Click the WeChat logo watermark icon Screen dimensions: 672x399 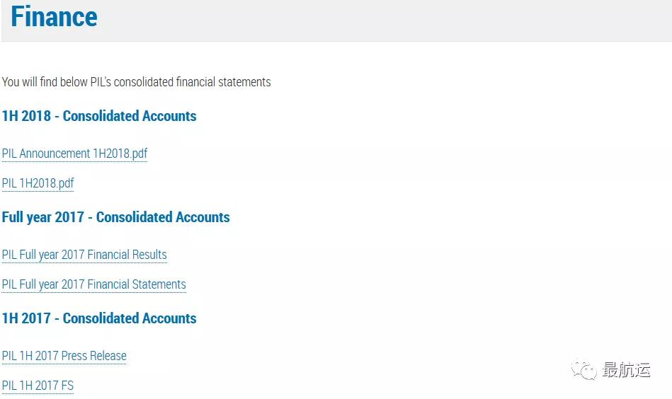tap(583, 369)
